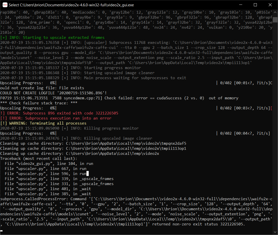Click the blinking cursor at the bottom prompt
Image resolution: width=278 pixels, height=235 pixels.
pyautogui.click(x=2, y=231)
